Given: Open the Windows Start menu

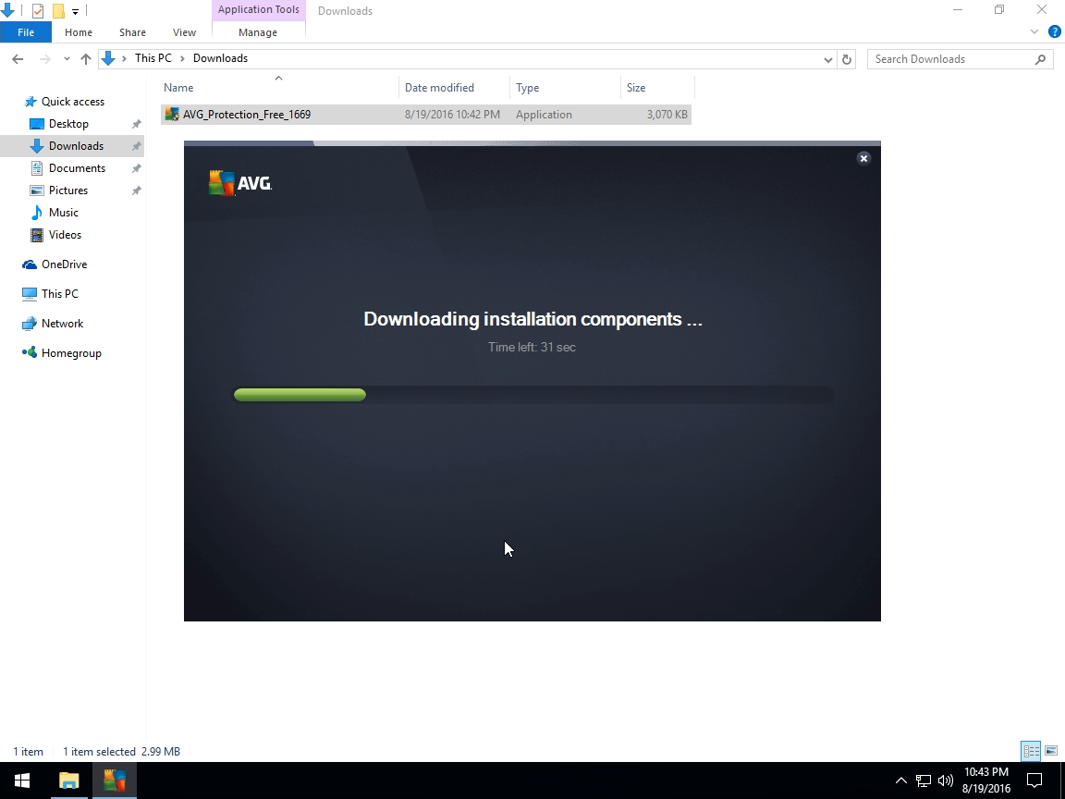Looking at the screenshot, I should (22, 781).
